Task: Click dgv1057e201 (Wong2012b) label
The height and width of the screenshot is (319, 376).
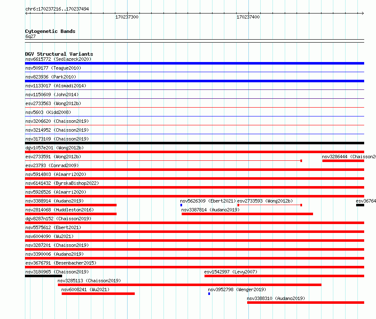Action: [54, 148]
